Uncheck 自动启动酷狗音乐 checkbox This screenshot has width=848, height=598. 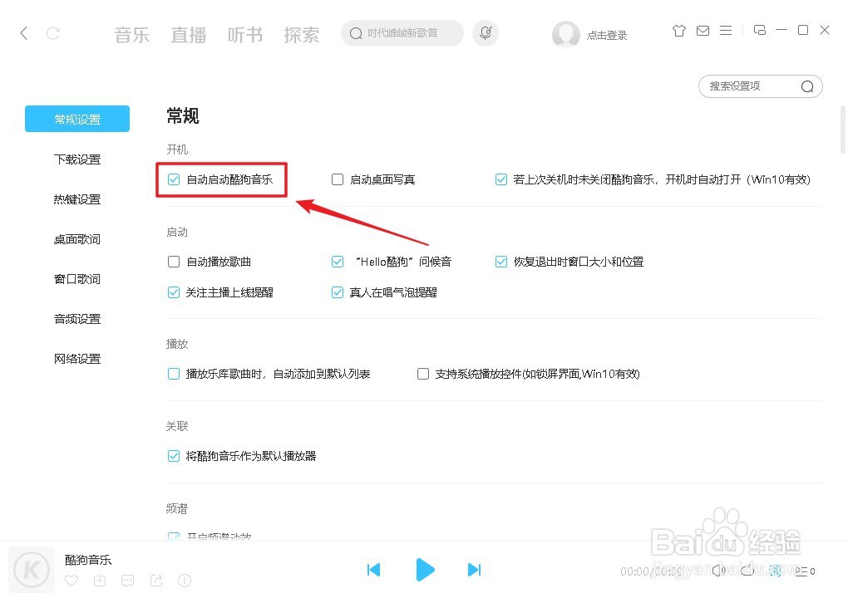click(x=174, y=179)
